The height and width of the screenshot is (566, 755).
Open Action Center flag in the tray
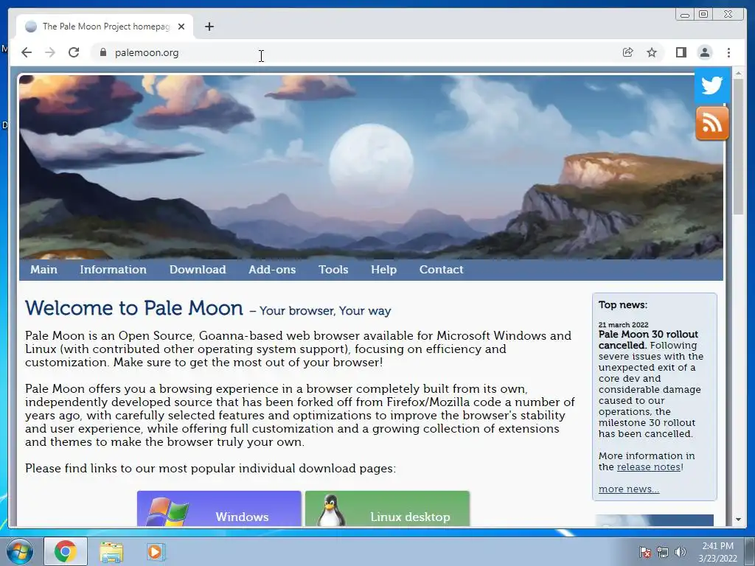click(x=644, y=553)
